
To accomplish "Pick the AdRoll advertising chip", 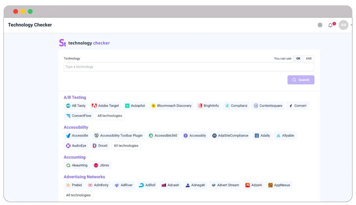I will click(x=147, y=185).
